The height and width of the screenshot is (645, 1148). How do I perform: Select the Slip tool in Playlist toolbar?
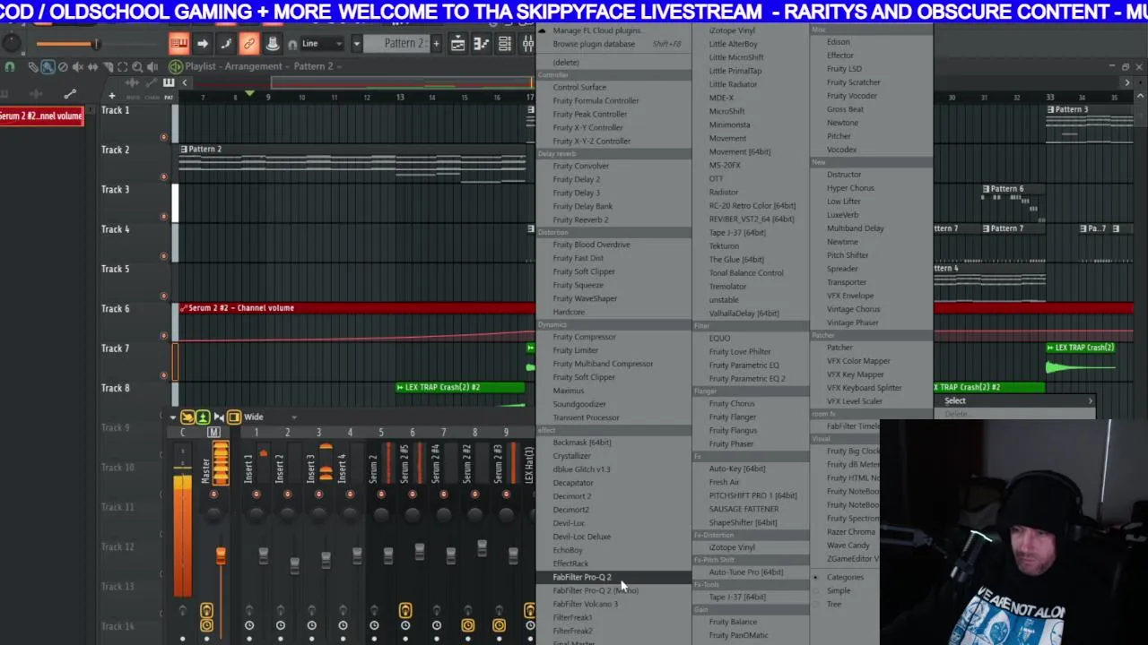92,66
